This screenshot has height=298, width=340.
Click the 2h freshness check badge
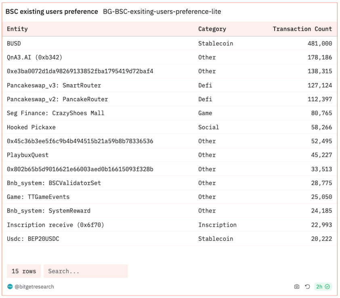(323, 287)
